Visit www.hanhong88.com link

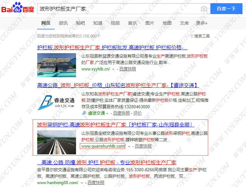coord(58,183)
